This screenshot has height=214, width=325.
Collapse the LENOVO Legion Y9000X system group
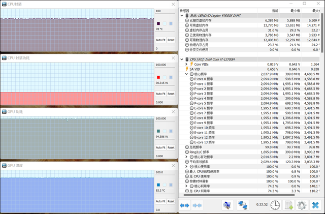click(x=183, y=16)
